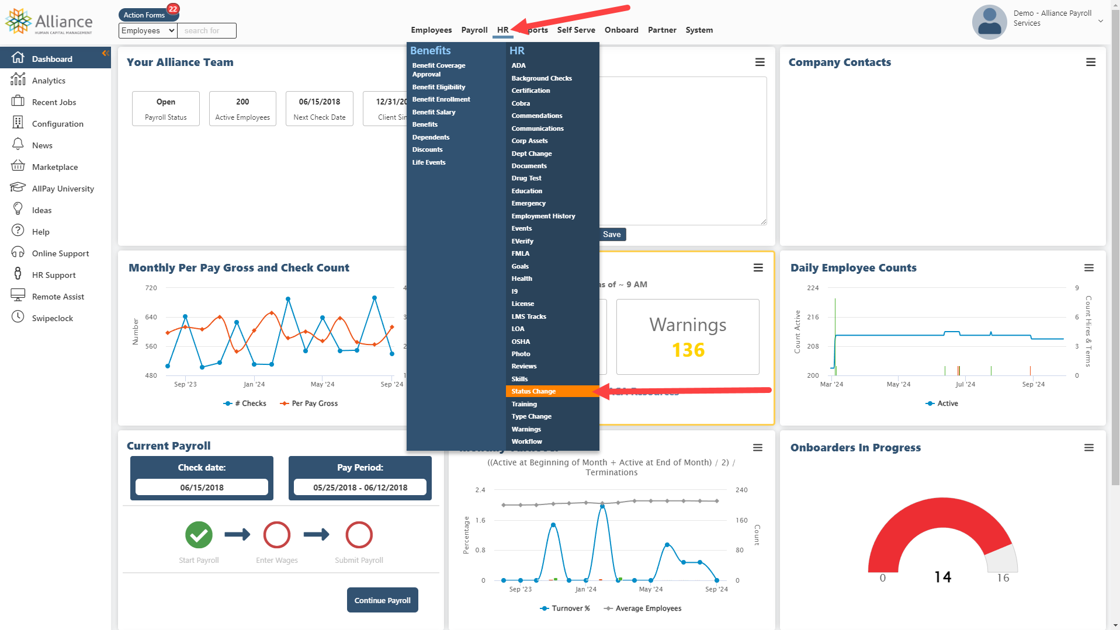Screen dimensions: 1120x630
Task: Click the Alliance logo
Action: (49, 22)
